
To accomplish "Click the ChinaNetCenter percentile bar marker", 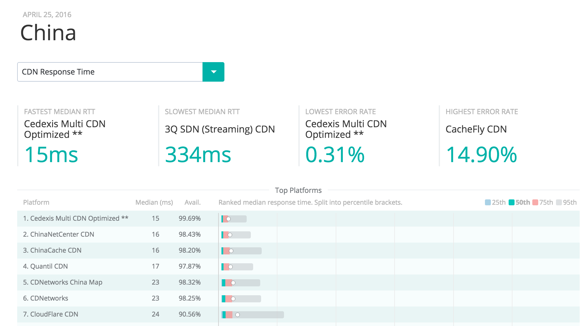I will click(230, 235).
